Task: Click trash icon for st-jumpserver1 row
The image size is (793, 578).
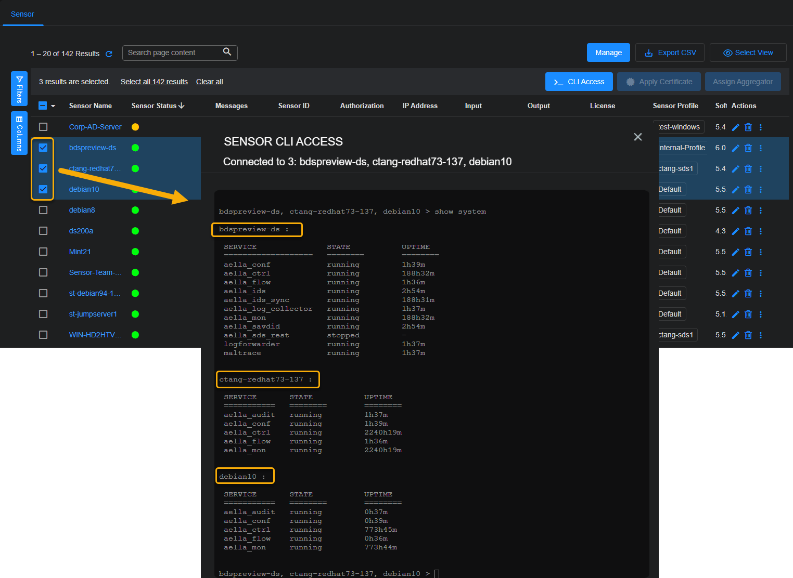Action: pos(748,314)
